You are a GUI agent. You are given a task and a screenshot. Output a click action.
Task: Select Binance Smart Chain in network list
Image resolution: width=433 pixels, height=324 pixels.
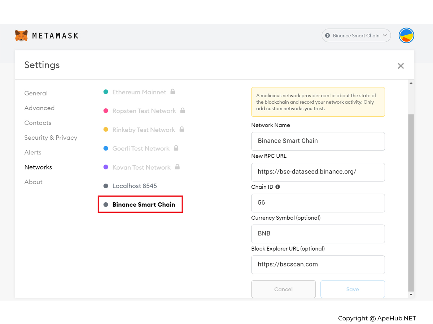pyautogui.click(x=144, y=204)
